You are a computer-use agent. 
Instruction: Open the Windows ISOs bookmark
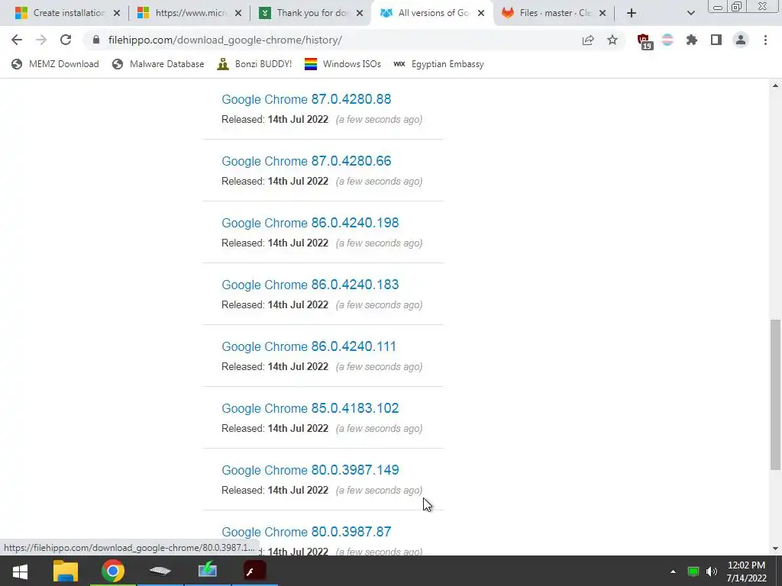click(343, 64)
